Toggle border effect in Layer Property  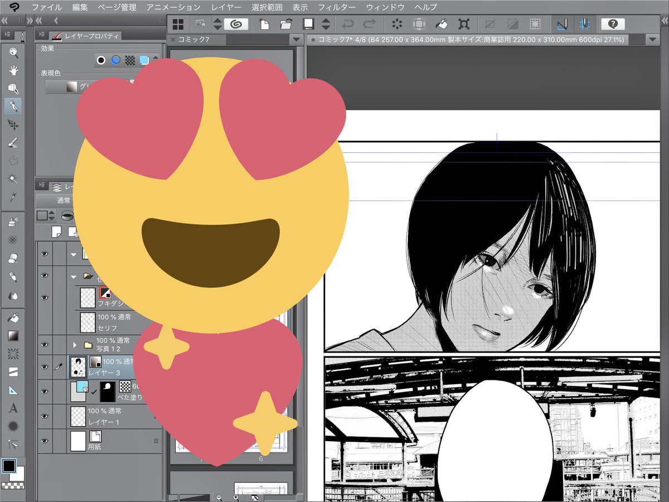tap(101, 60)
